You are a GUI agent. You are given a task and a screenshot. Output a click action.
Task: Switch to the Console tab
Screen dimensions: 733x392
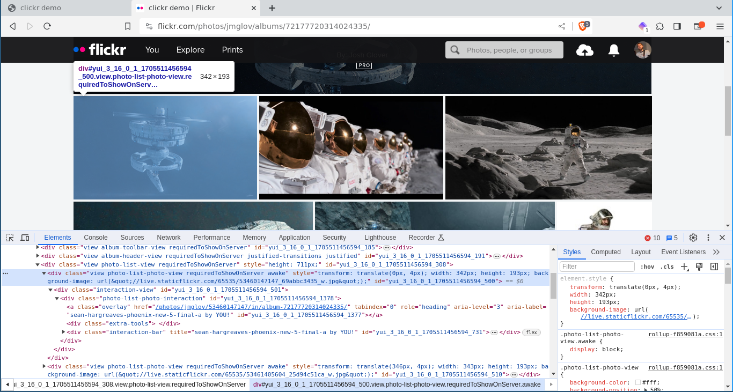[96, 238]
